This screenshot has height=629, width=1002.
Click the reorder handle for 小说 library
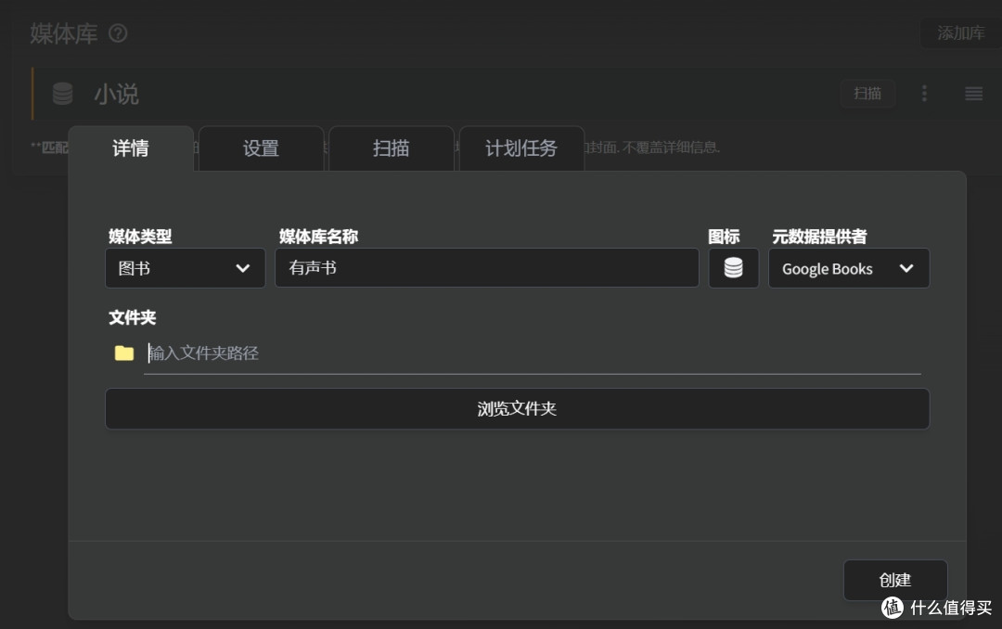[x=973, y=94]
